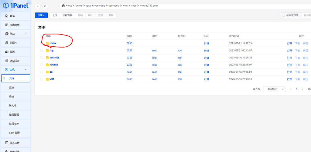Click the refresh icon button
Screen dimensions: 311x152
coord(45,6)
